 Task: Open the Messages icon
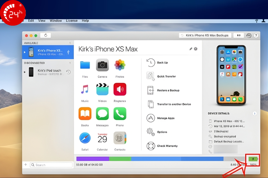(103, 114)
